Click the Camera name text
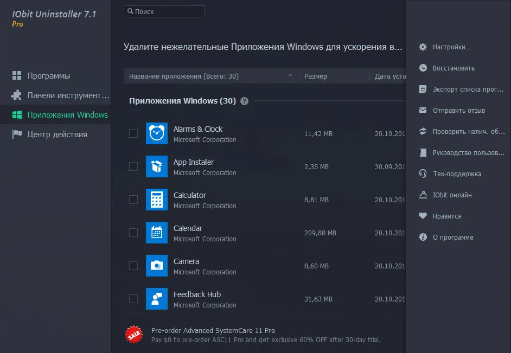The width and height of the screenshot is (511, 353). pyautogui.click(x=186, y=261)
